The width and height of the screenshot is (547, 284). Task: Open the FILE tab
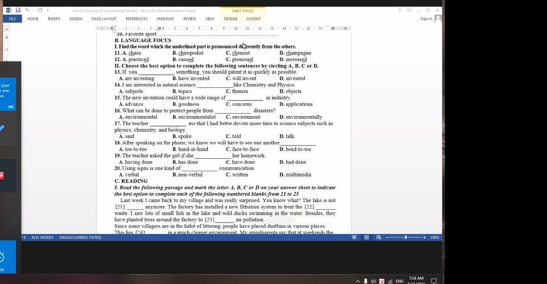click(x=12, y=19)
